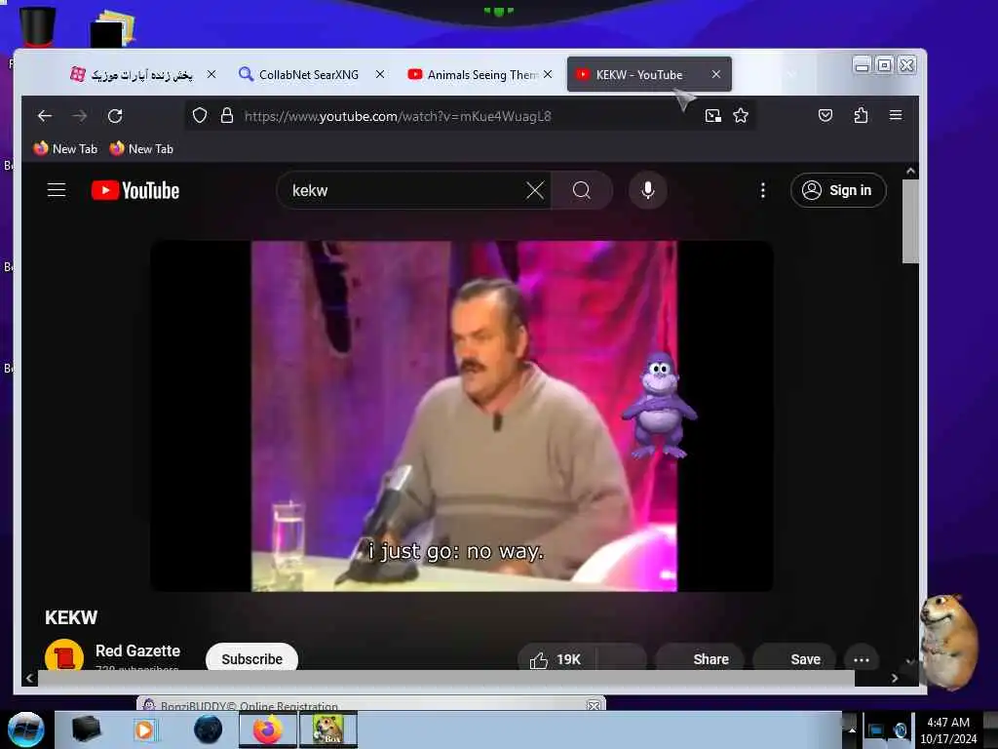Open the black box taskbar icon
Image resolution: width=998 pixels, height=749 pixels.
click(x=86, y=729)
